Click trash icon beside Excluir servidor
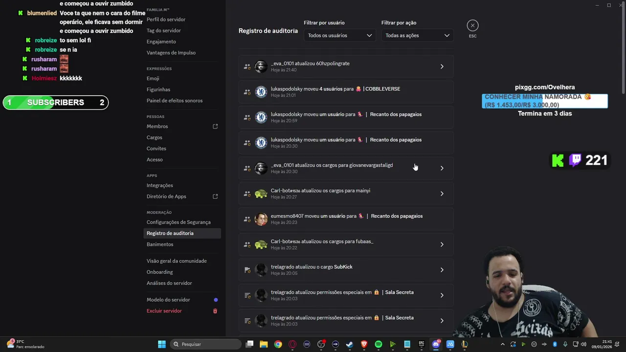Image resolution: width=626 pixels, height=352 pixels. click(215, 311)
